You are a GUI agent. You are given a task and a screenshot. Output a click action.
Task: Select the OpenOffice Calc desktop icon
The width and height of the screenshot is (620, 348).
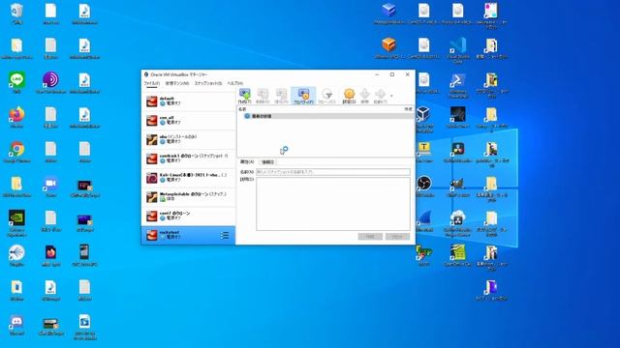457,255
